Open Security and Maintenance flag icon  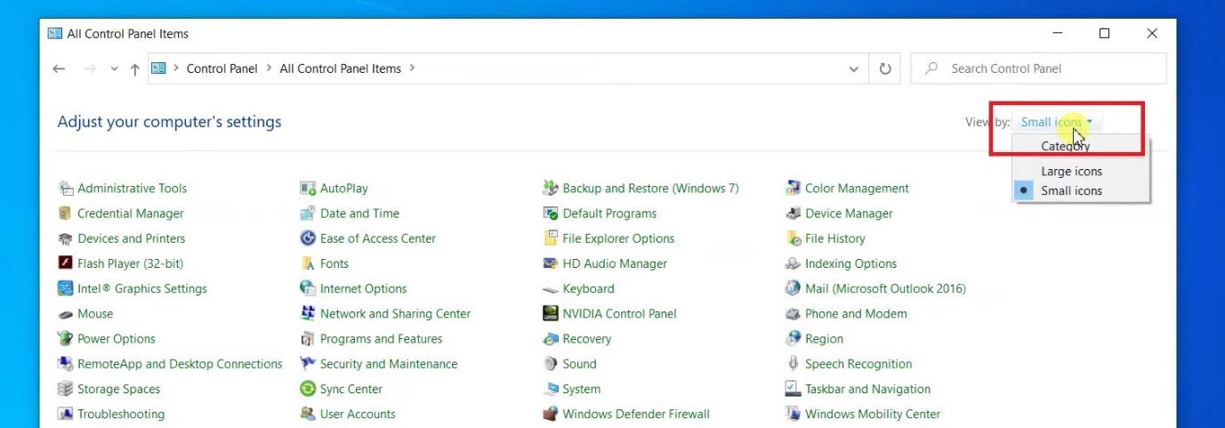(308, 364)
